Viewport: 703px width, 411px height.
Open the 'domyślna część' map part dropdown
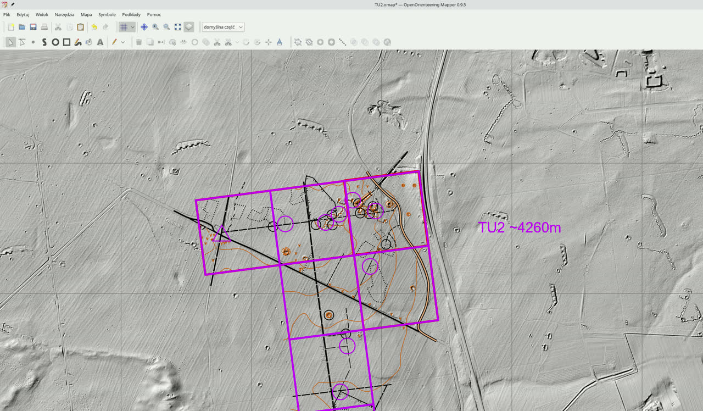223,27
